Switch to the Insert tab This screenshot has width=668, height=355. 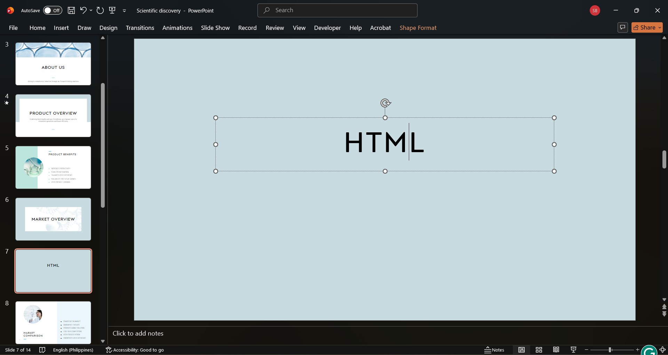pos(61,28)
